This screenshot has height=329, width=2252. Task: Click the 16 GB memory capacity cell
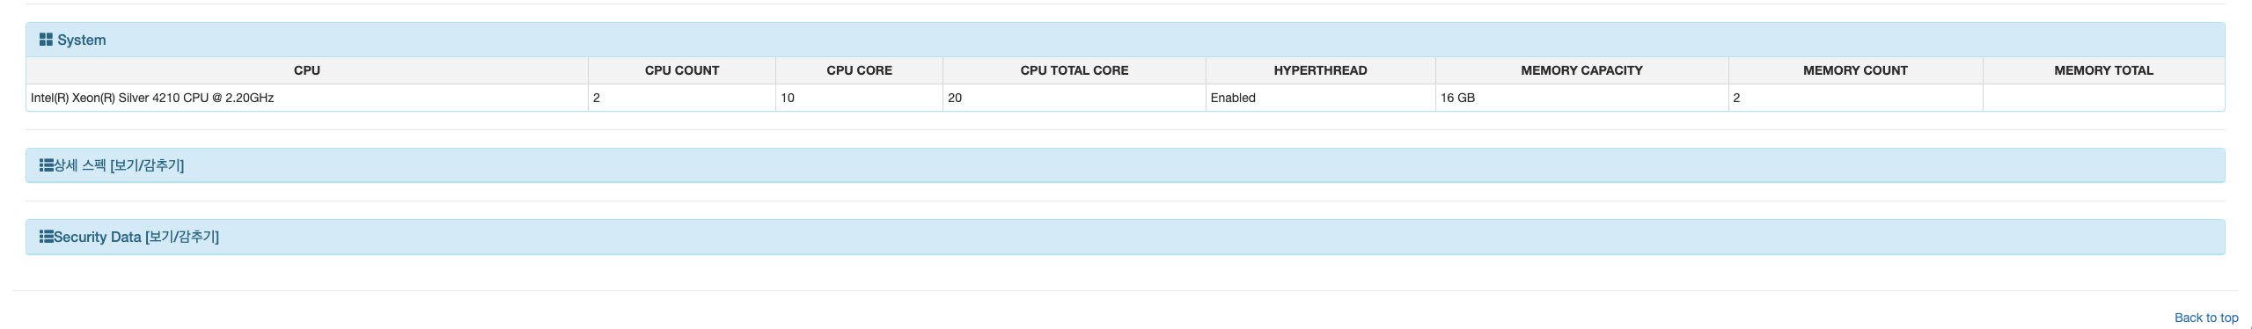(x=1581, y=98)
